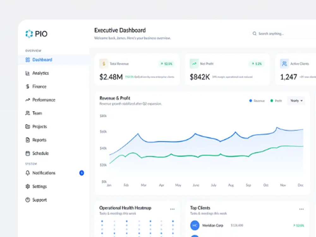The image size is (316, 237).
Task: Go to Schedule
Action: pyautogui.click(x=40, y=153)
